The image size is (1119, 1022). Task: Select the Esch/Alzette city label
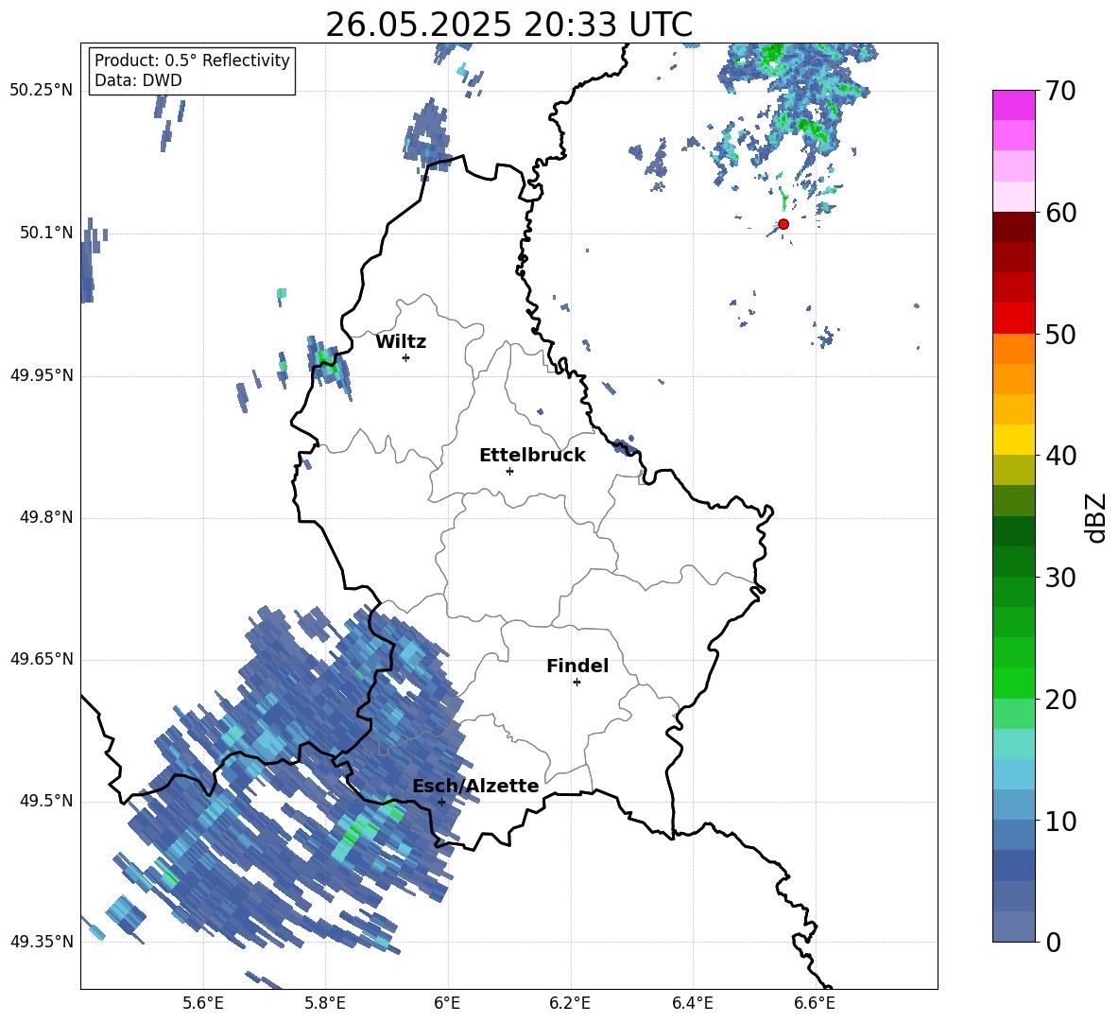coord(475,786)
